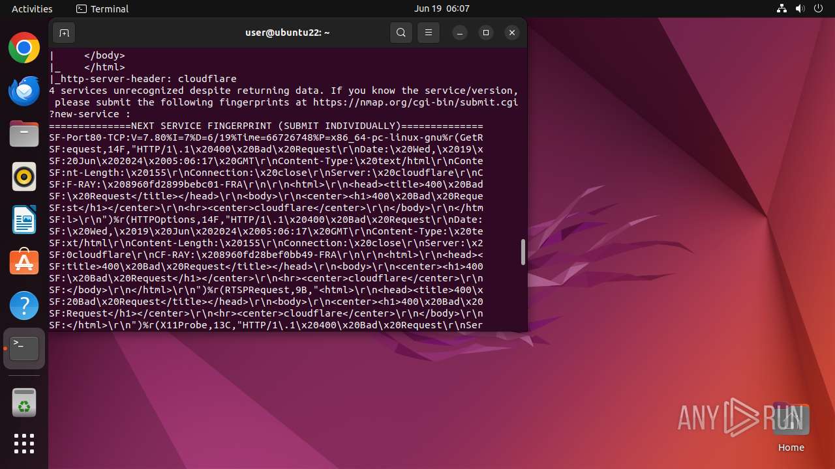The width and height of the screenshot is (835, 469).
Task: Click the line starting 'SF:F-RAY:\x208960fd2899bebc01-FRA'
Action: click(x=266, y=184)
